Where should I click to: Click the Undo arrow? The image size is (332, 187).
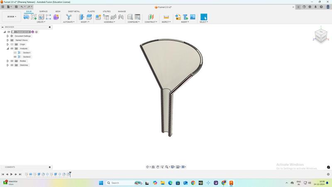click(x=22, y=7)
